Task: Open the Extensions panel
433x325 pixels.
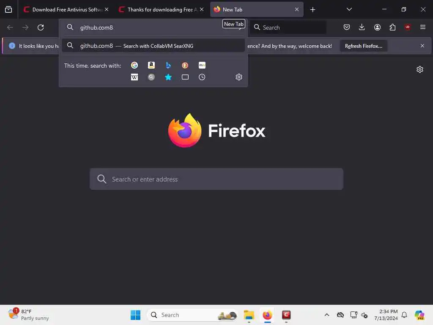Action: coord(392,27)
